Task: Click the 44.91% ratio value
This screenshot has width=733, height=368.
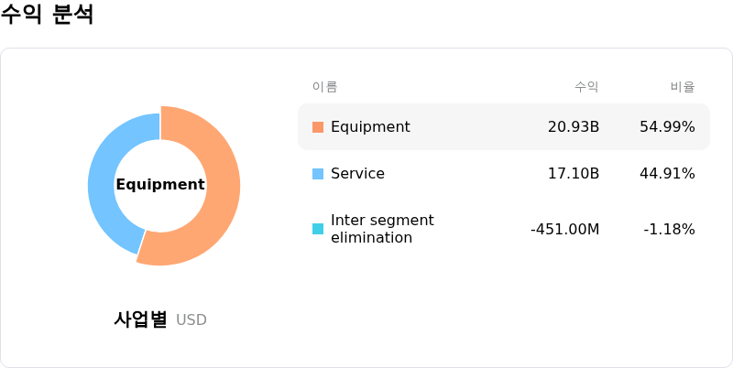Action: click(668, 174)
